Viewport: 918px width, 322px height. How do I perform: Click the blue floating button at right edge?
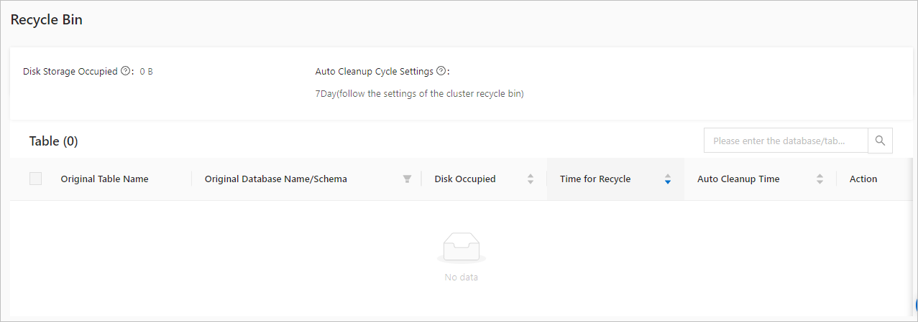point(914,305)
